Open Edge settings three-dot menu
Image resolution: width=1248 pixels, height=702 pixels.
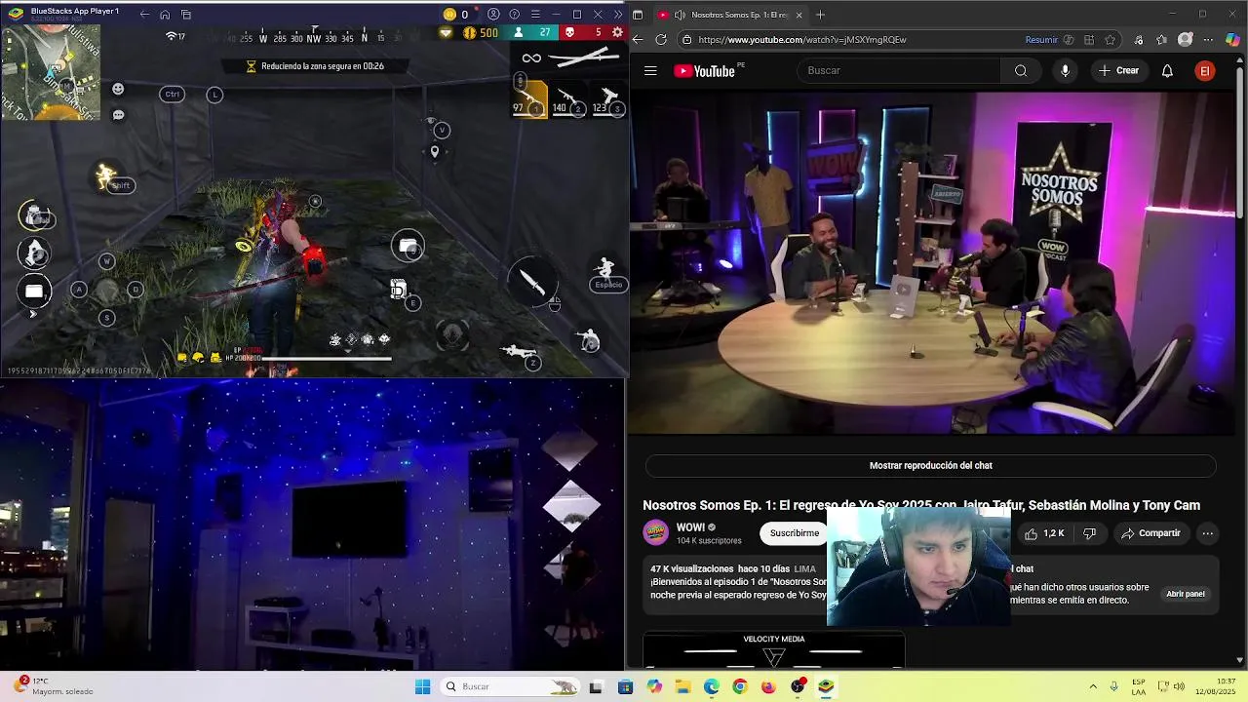coord(1208,40)
